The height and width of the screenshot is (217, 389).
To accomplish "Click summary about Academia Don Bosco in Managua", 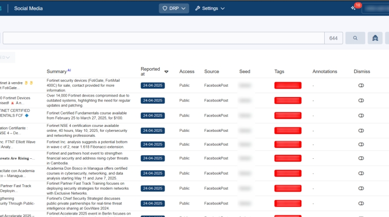I will (x=87, y=173).
